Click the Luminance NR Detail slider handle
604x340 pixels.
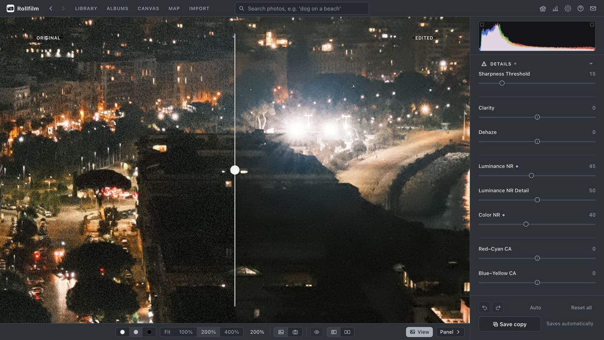click(537, 200)
